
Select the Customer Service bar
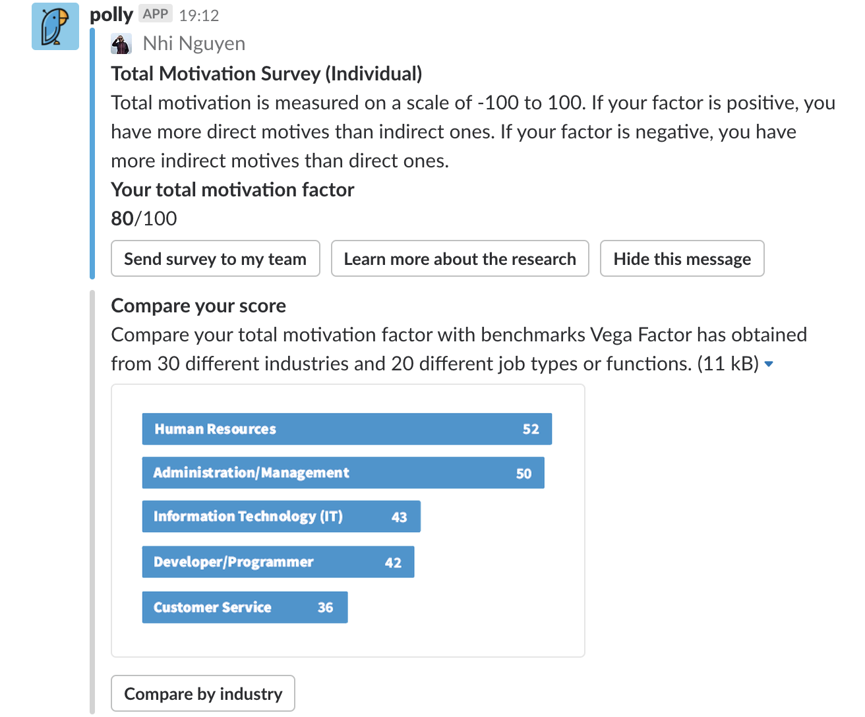[245, 607]
